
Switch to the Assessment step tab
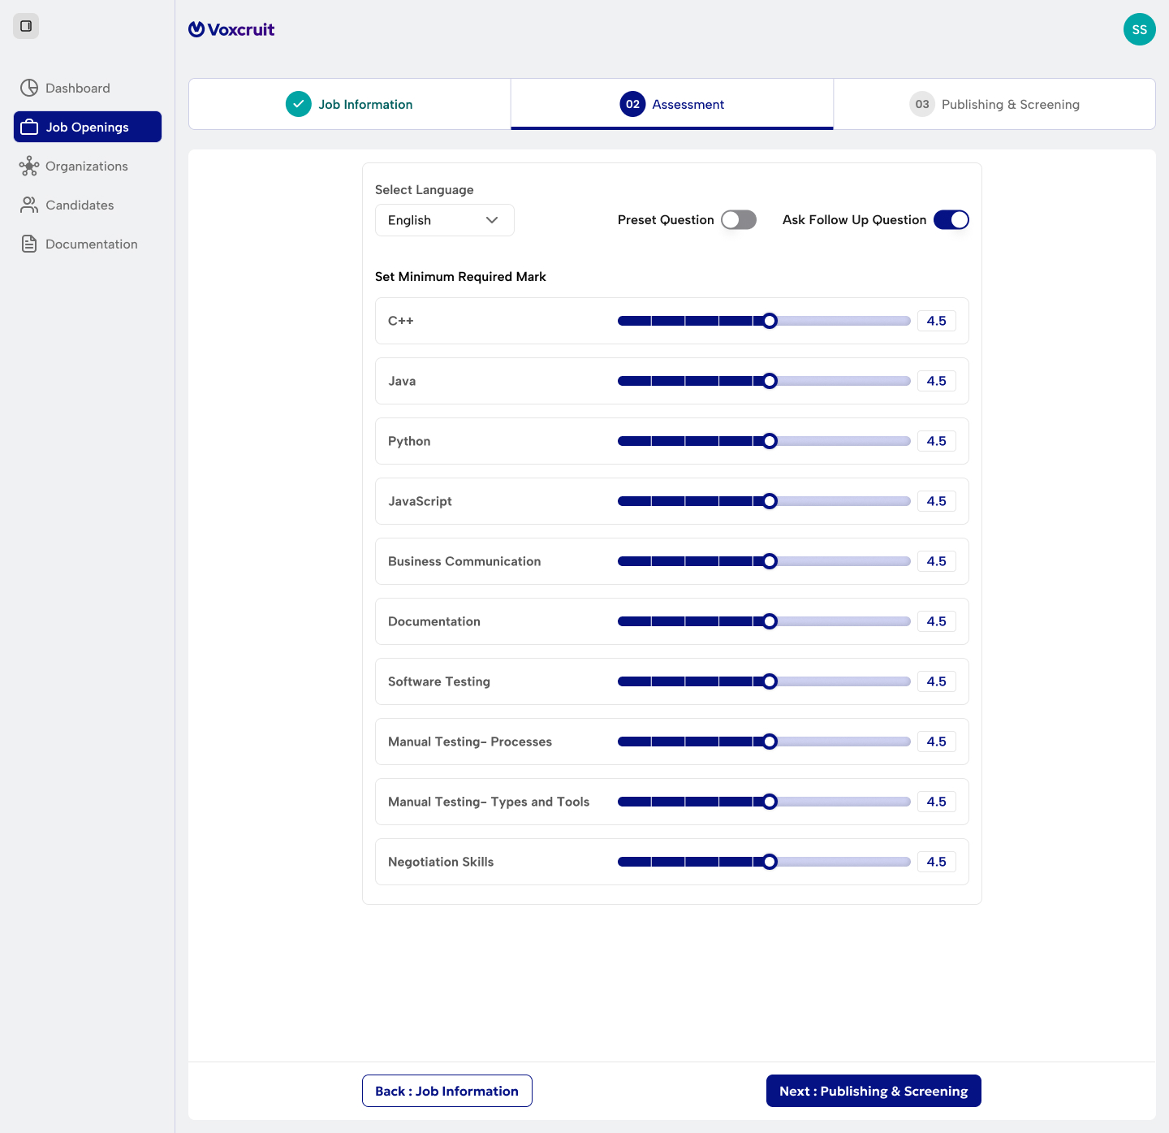pyautogui.click(x=672, y=104)
